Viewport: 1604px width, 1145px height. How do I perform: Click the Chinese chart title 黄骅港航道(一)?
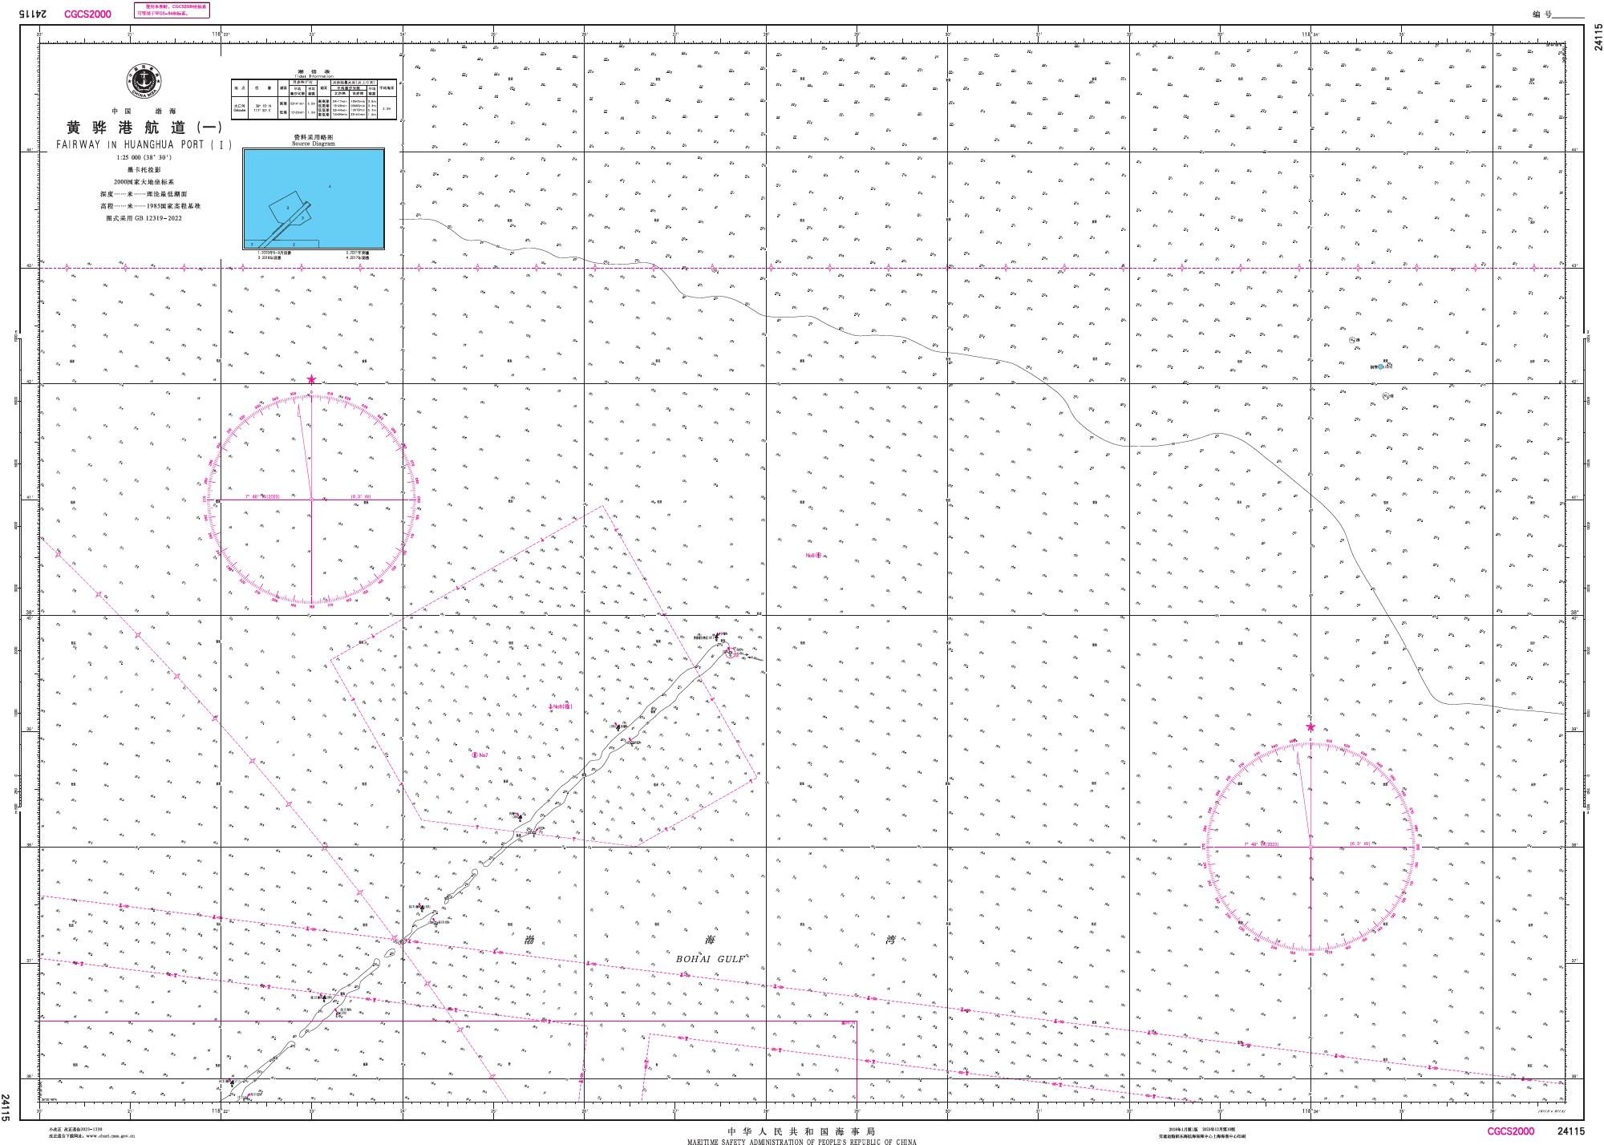(144, 127)
